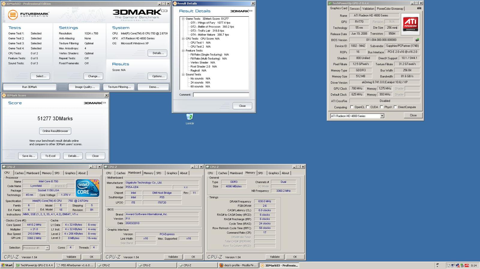Click the ATI Radeon logo in GPU-Z
The image size is (480, 269).
[410, 24]
